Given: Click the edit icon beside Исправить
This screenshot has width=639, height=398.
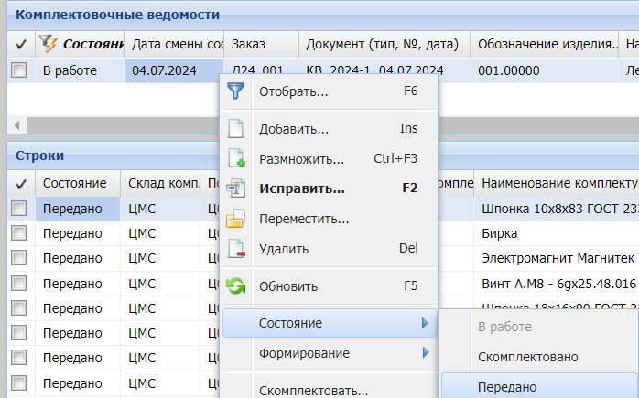Looking at the screenshot, I should point(236,188).
